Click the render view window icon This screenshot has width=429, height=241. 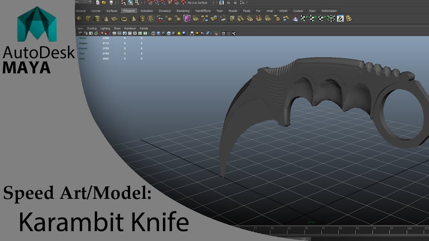click(x=222, y=2)
